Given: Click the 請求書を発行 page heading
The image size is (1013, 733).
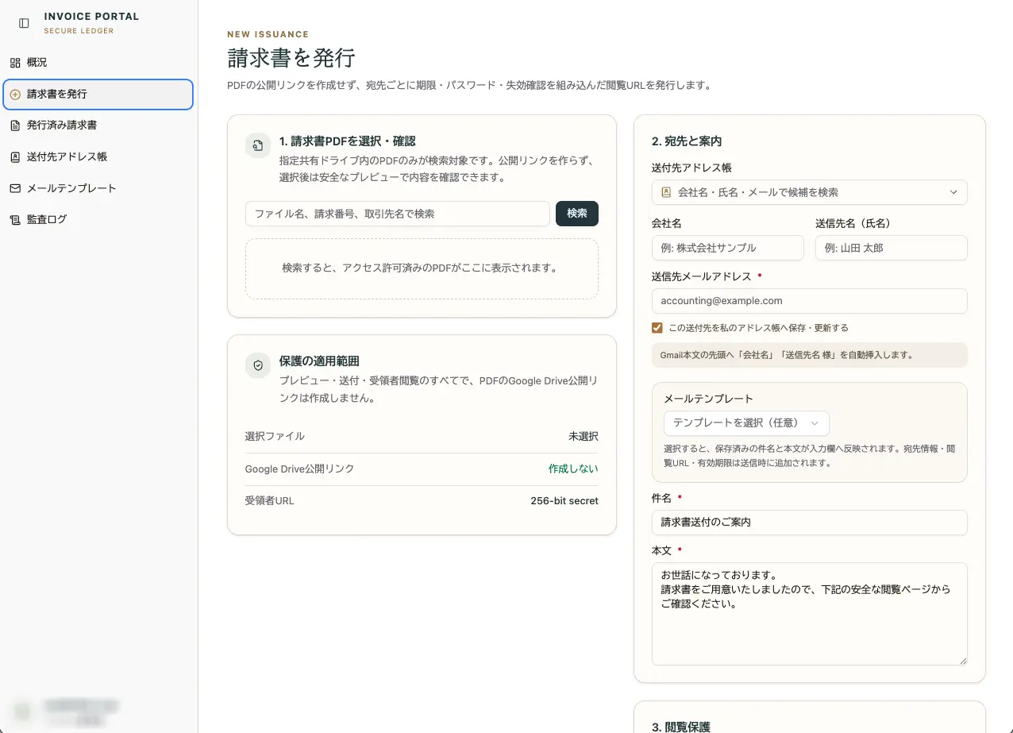Looking at the screenshot, I should (291, 59).
